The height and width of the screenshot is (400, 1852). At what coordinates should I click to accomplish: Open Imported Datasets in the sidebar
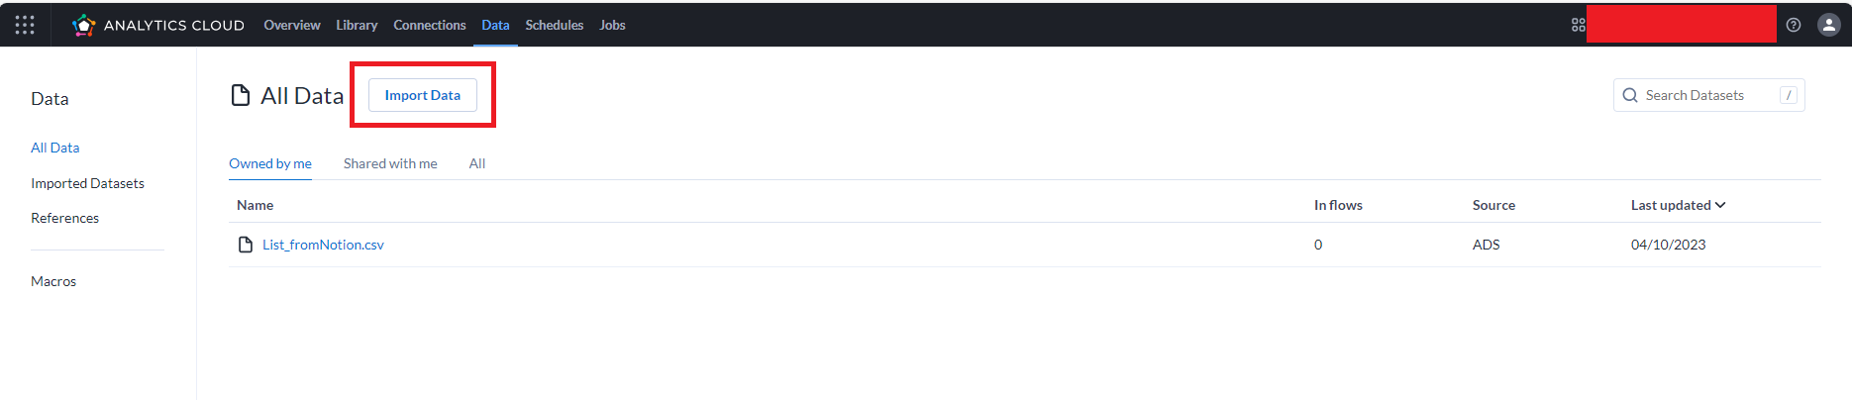[x=87, y=183]
